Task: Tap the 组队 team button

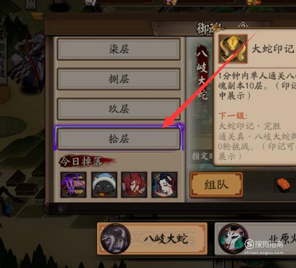Action: tap(216, 185)
